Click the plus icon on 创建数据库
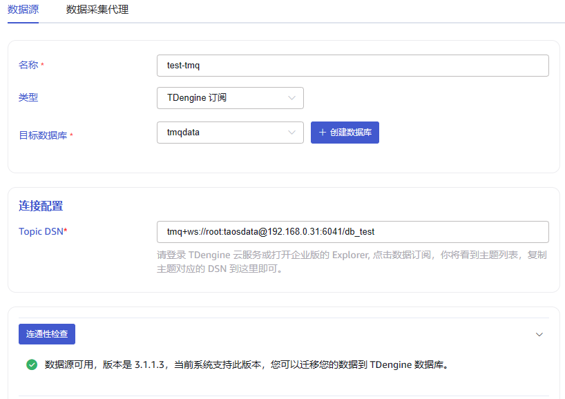 click(x=323, y=133)
